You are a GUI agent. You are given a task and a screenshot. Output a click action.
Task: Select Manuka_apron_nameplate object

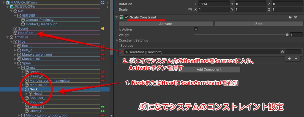click(x=50, y=81)
